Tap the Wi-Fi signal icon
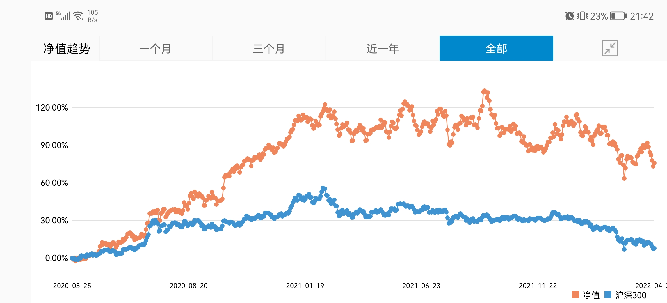The image size is (667, 303). click(78, 16)
